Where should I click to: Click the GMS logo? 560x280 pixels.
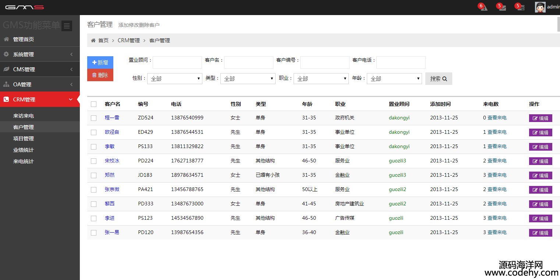tap(24, 7)
